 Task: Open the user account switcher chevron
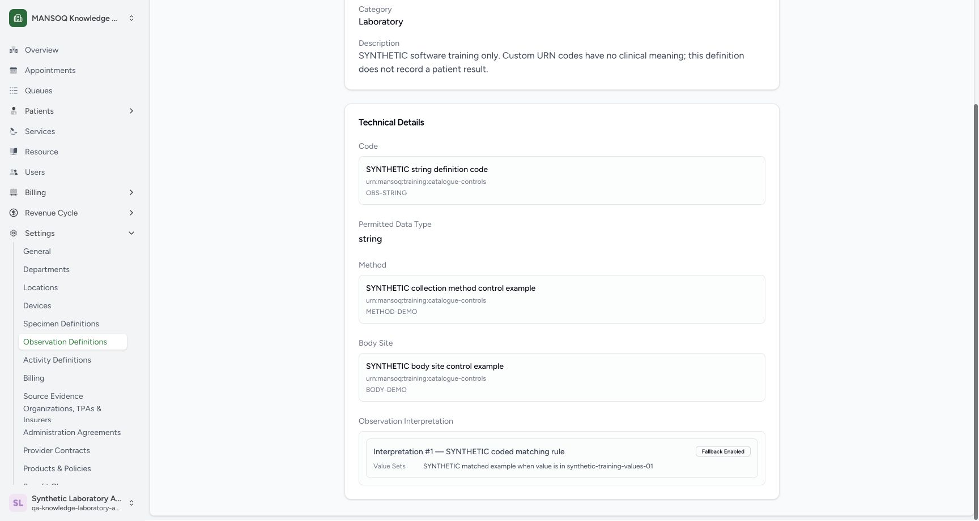click(131, 503)
